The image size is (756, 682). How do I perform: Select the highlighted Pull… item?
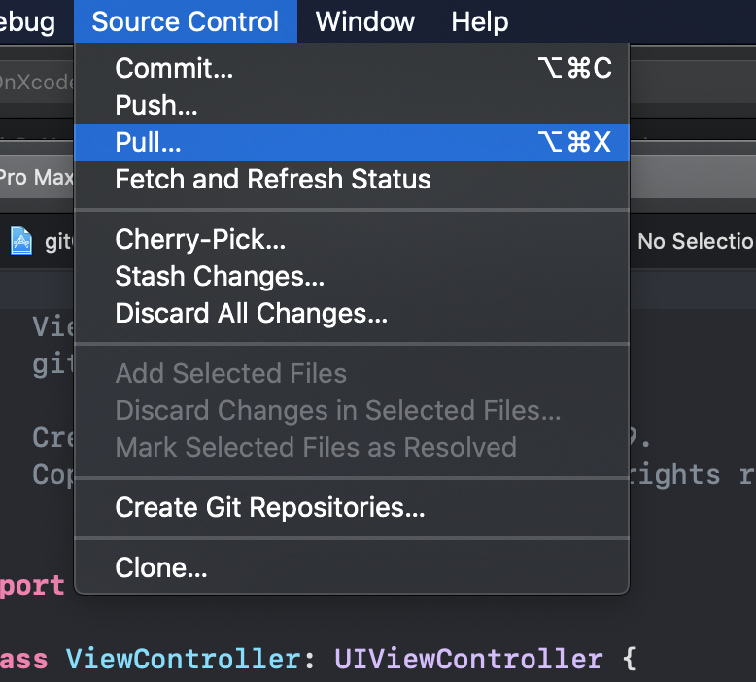point(149,142)
